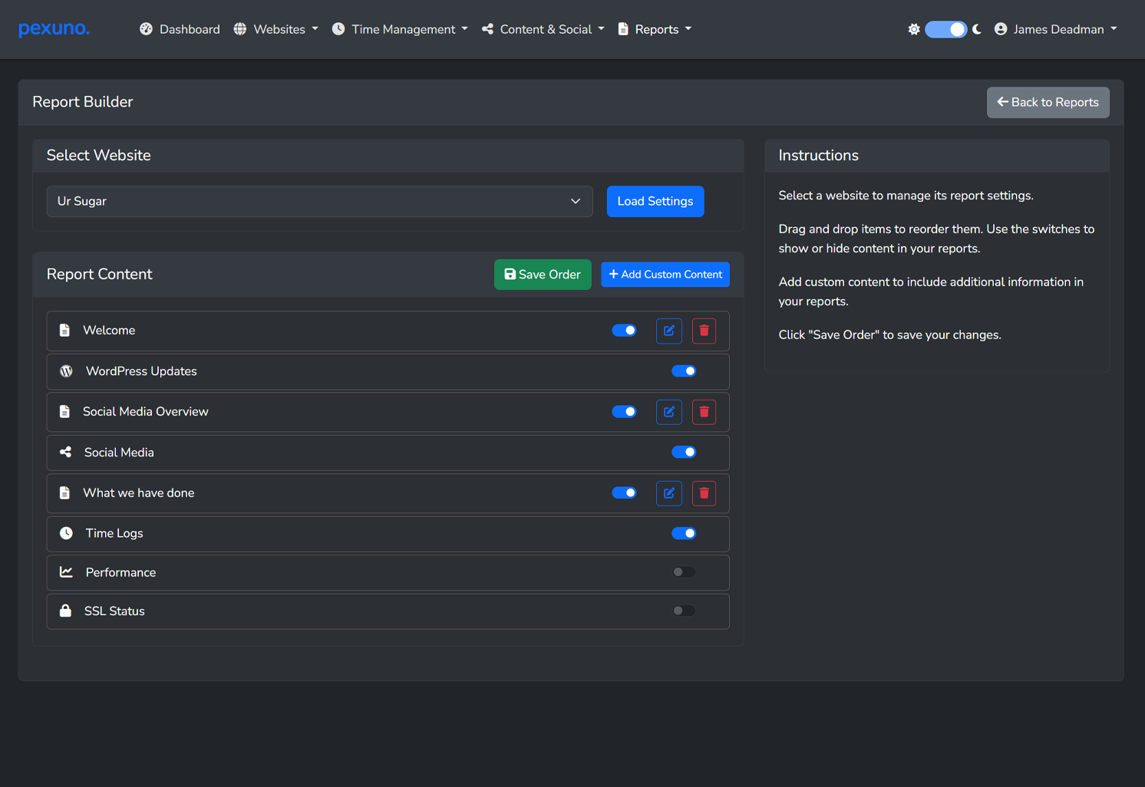Toggle the Welcome section switch
This screenshot has height=787, width=1145.
[624, 331]
